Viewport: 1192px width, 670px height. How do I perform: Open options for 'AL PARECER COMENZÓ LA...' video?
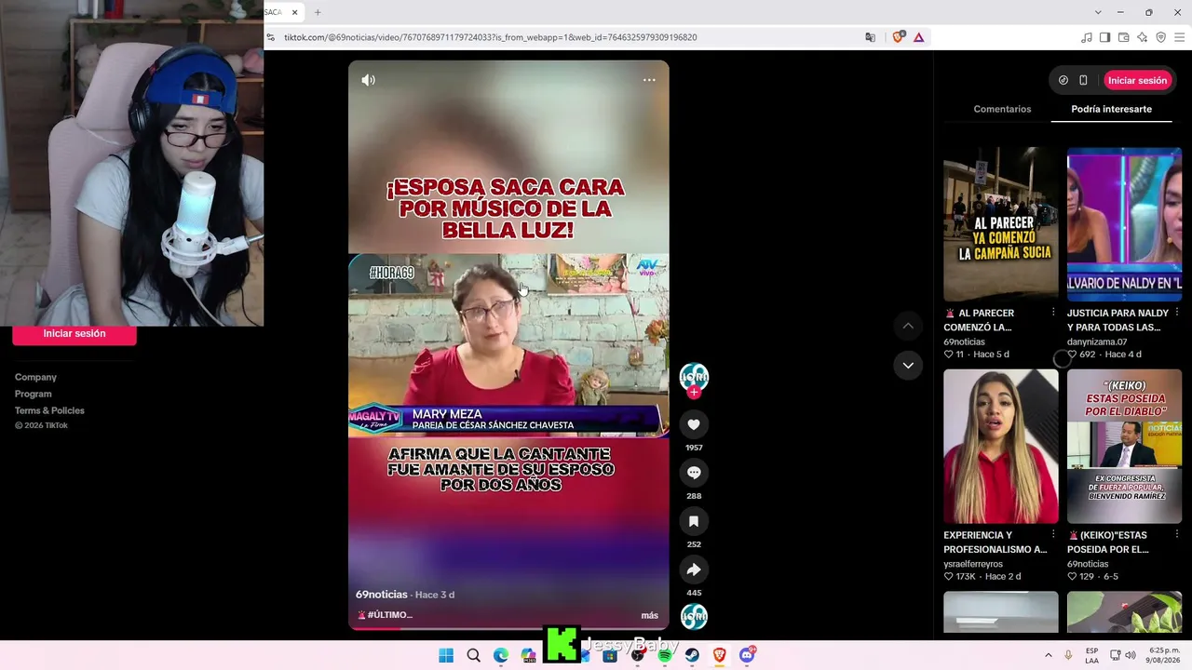tap(1053, 313)
